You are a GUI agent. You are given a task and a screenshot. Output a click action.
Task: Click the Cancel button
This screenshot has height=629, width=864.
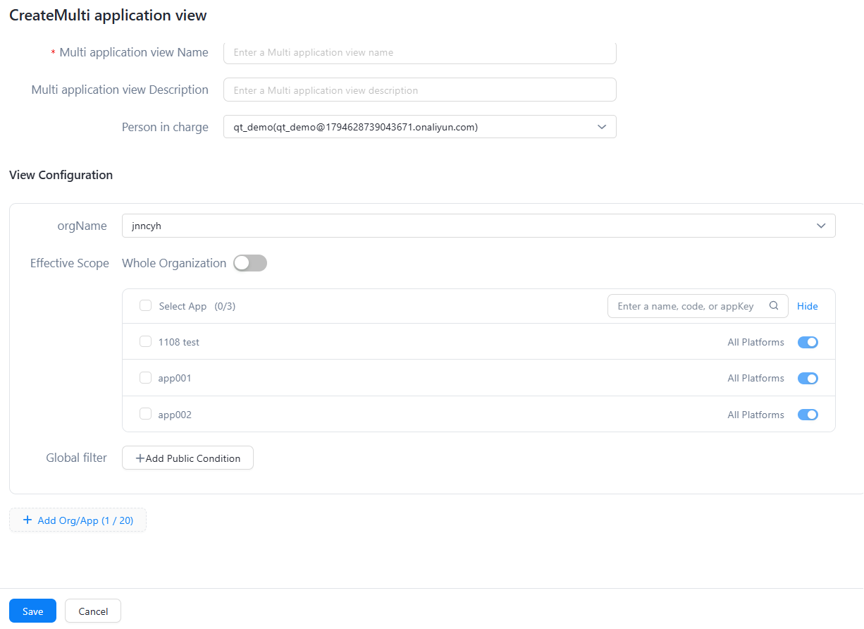click(x=93, y=611)
